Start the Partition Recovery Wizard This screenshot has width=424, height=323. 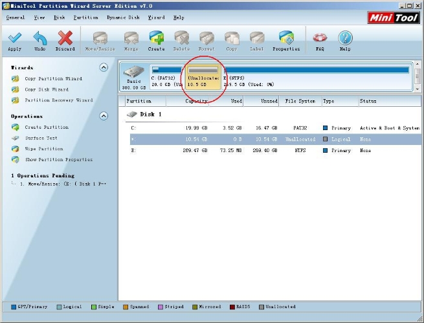(59, 100)
